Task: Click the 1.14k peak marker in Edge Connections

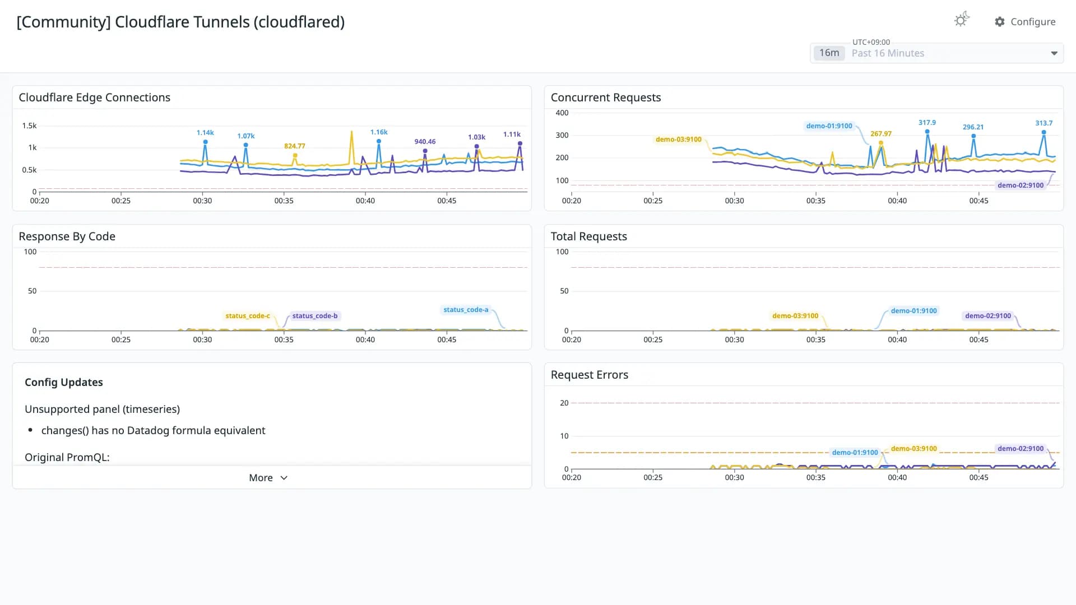Action: [x=205, y=142]
